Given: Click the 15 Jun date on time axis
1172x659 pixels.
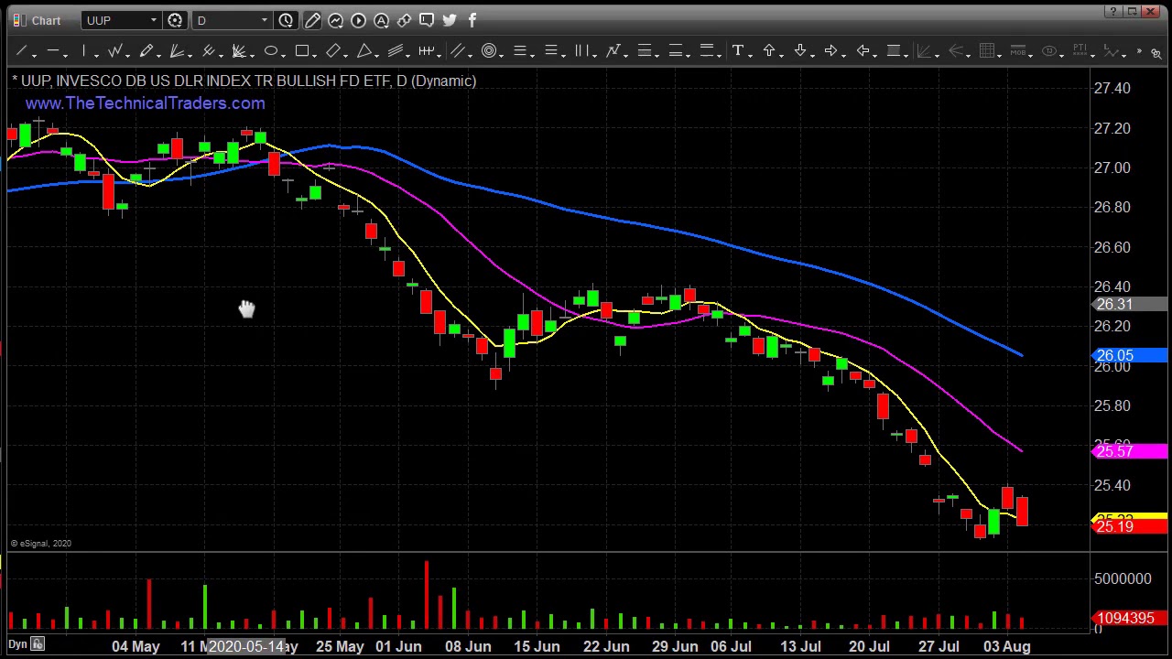Looking at the screenshot, I should [537, 647].
